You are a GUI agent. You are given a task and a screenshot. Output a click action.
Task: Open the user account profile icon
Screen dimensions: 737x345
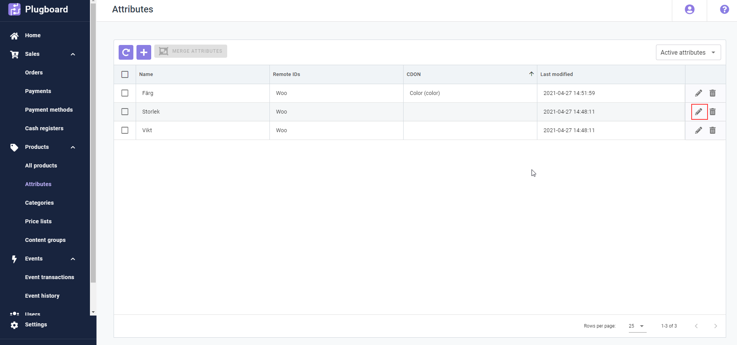[690, 9]
